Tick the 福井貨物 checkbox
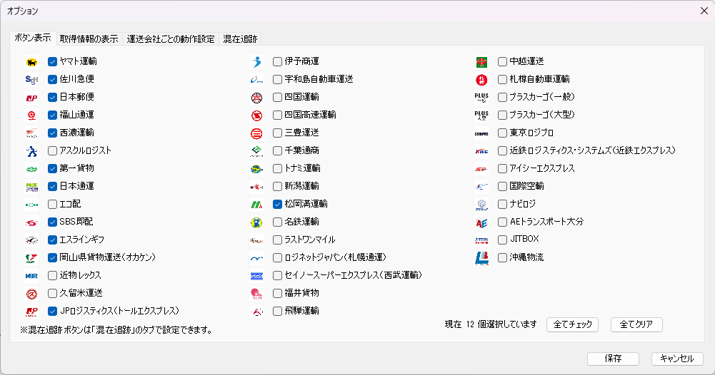 (277, 294)
